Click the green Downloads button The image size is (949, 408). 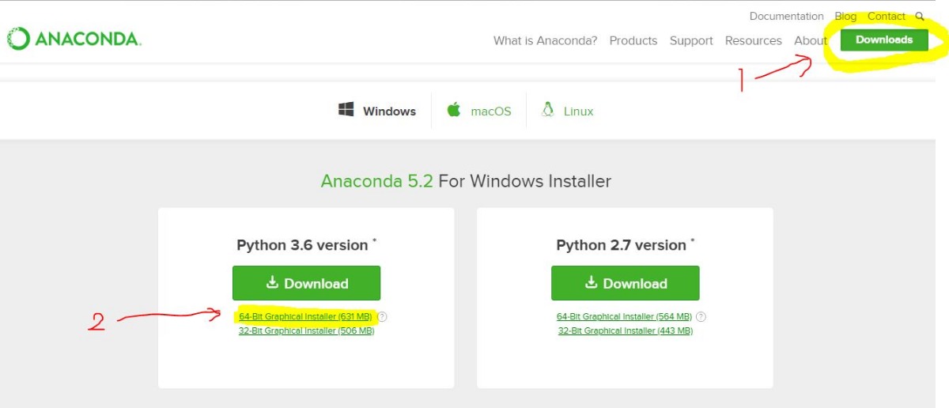click(x=884, y=40)
